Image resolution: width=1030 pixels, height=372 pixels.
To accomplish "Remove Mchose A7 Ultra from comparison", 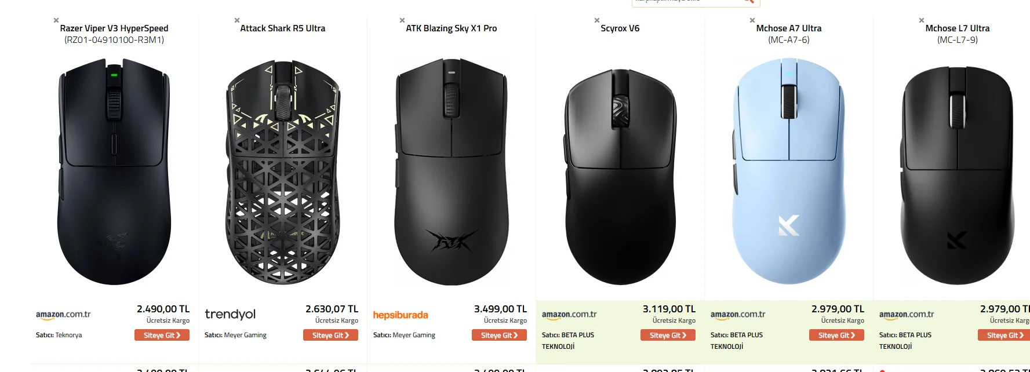I will pos(752,20).
